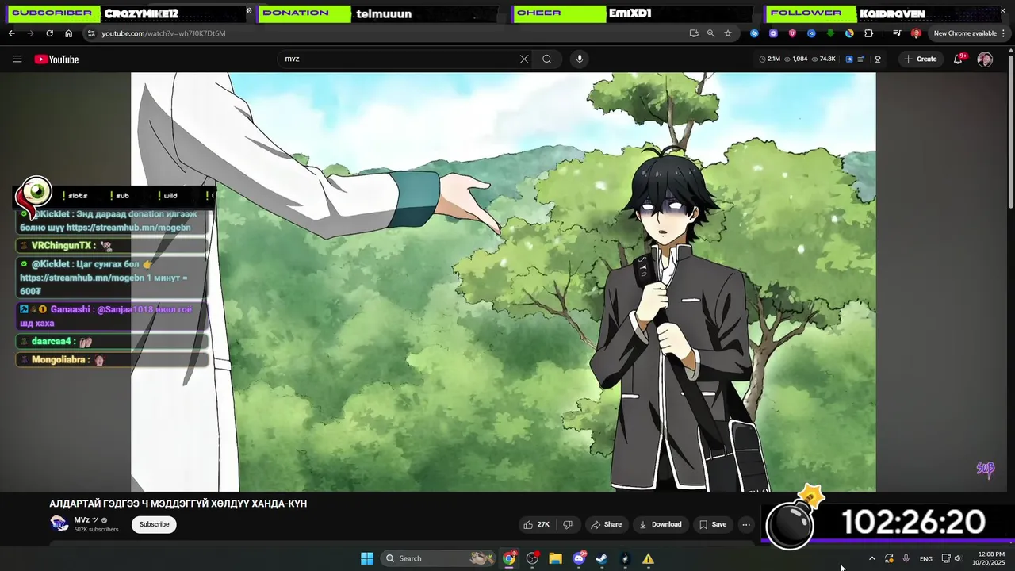The image size is (1015, 571).
Task: Open Chrome from the taskbar
Action: pyautogui.click(x=509, y=558)
